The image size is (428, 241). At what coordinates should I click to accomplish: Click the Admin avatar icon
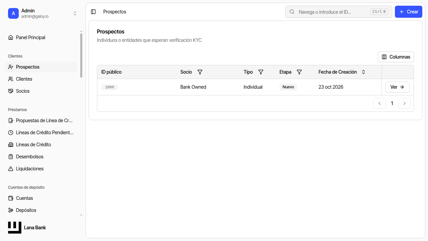pos(13,13)
